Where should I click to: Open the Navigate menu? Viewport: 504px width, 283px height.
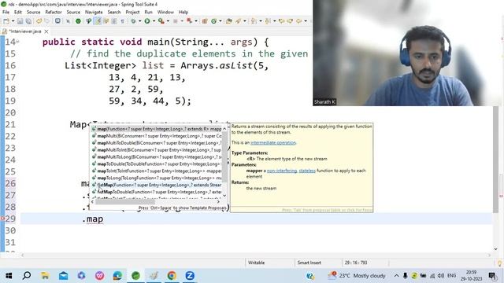tap(94, 13)
